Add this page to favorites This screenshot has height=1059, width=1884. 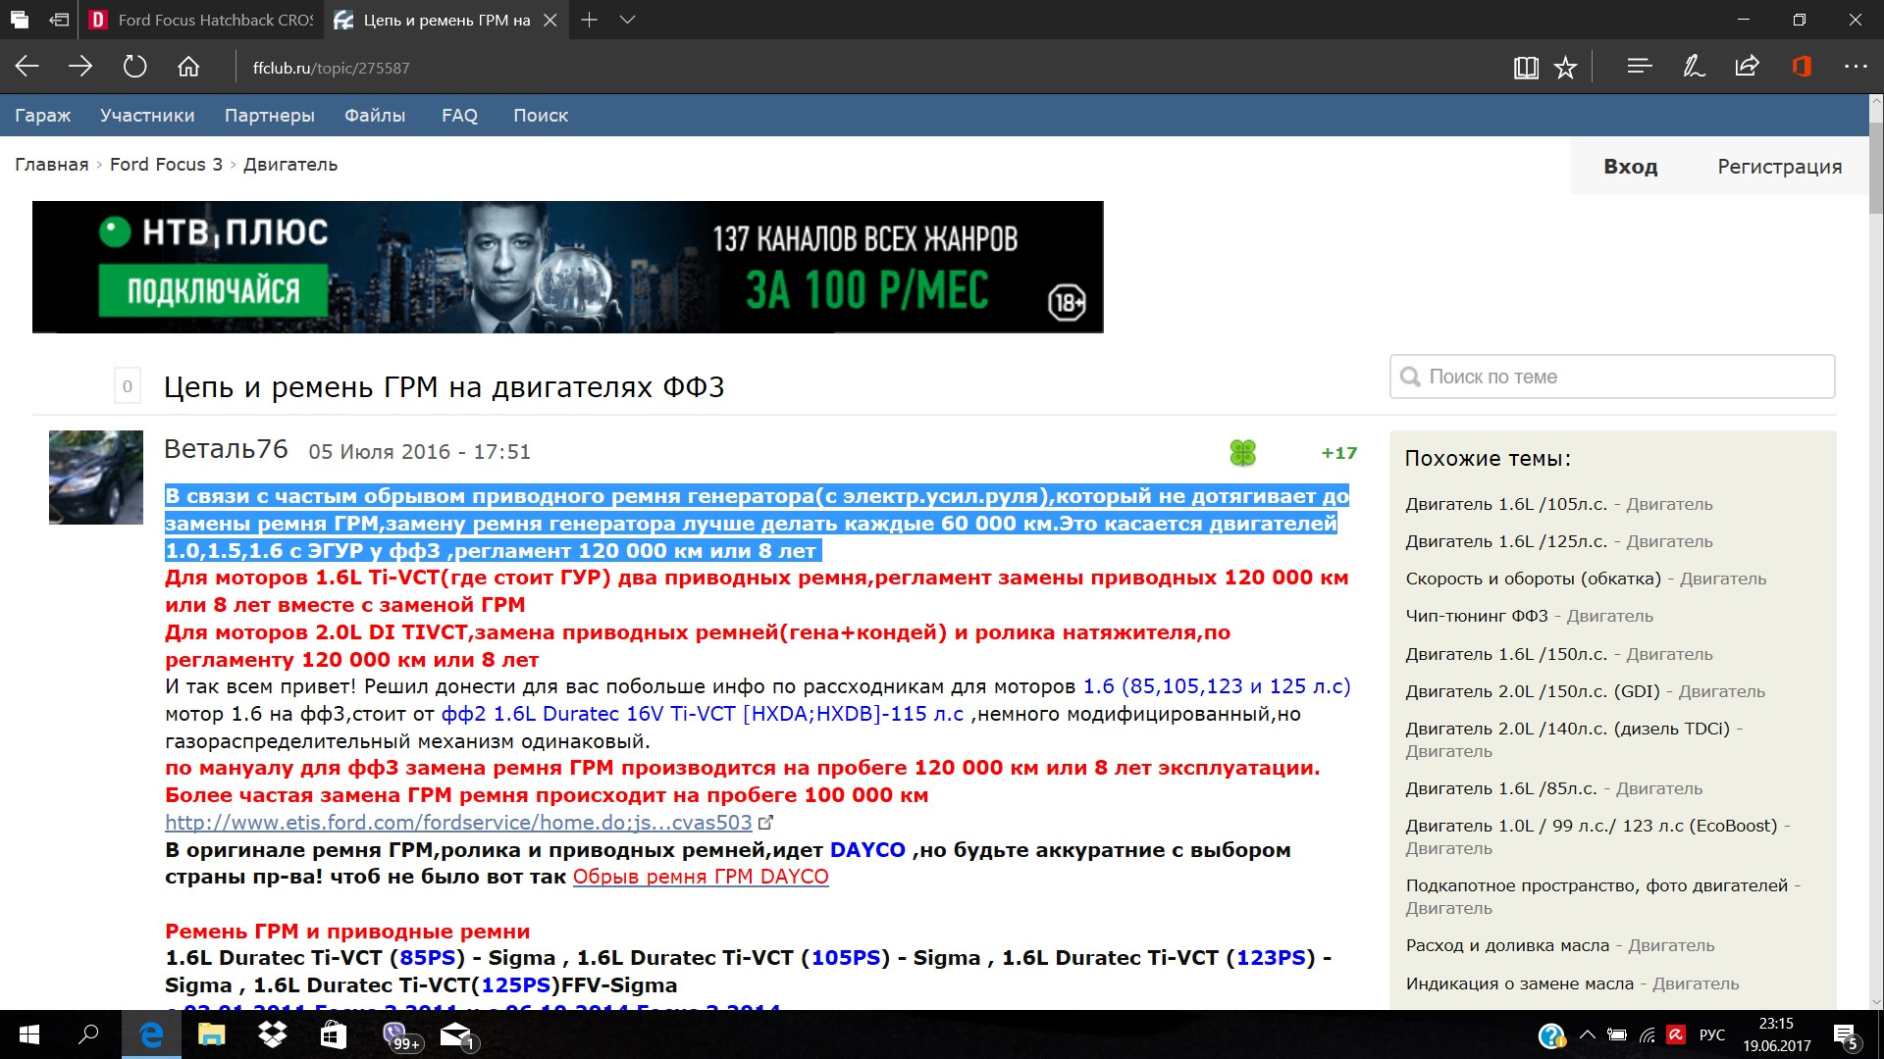point(1565,68)
